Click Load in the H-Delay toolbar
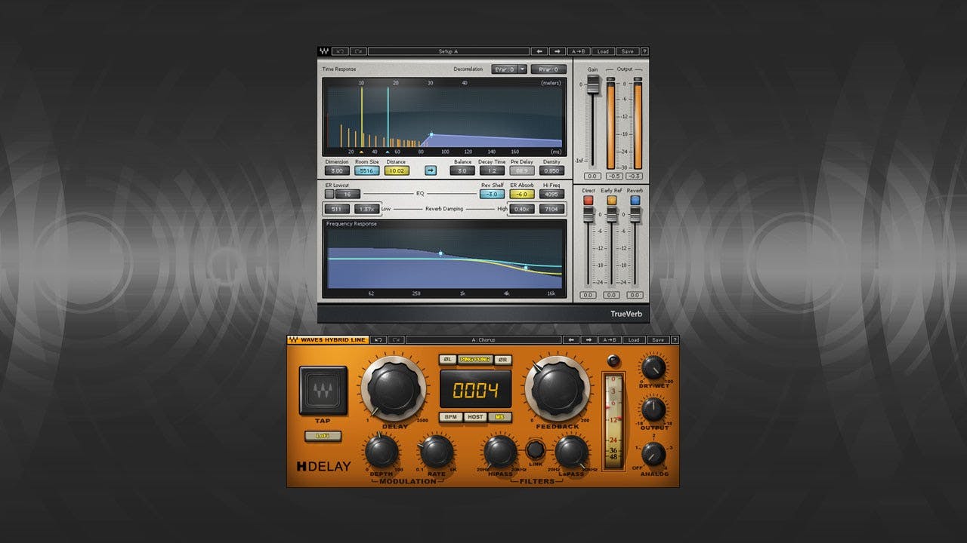This screenshot has width=967, height=543. pos(634,339)
